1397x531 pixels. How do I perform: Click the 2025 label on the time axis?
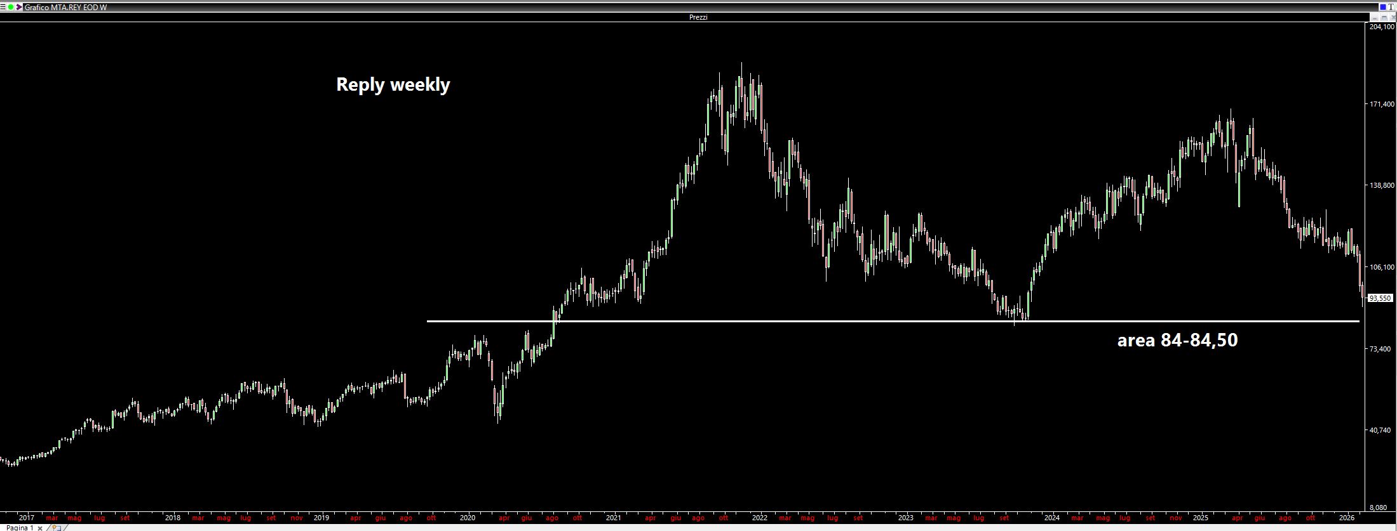tap(1201, 518)
